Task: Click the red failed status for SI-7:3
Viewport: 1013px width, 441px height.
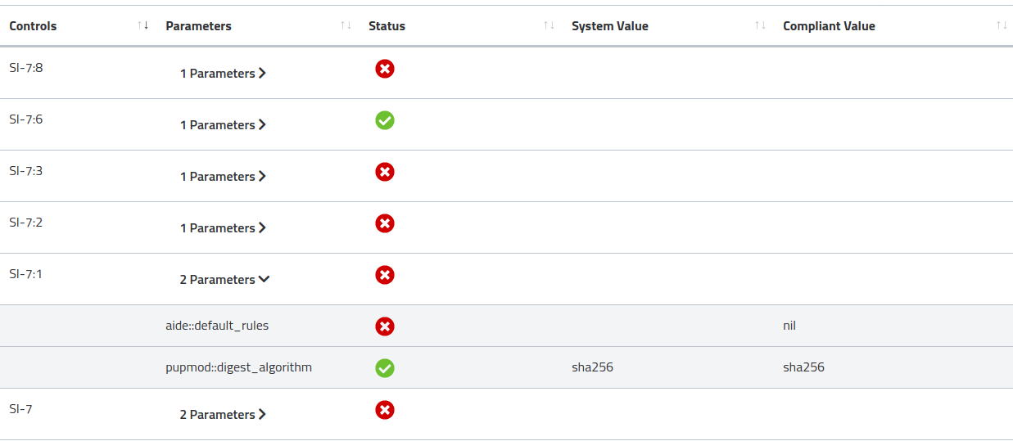Action: click(x=385, y=172)
